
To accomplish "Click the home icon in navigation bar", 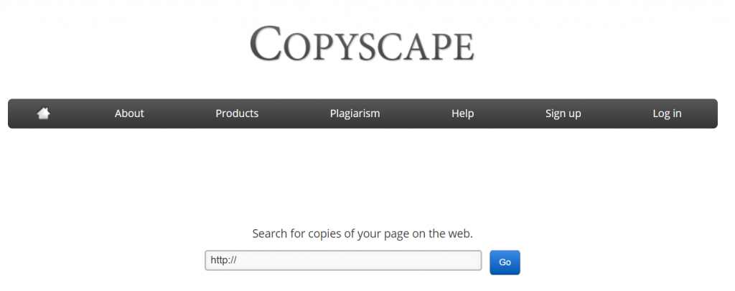I will click(x=44, y=114).
